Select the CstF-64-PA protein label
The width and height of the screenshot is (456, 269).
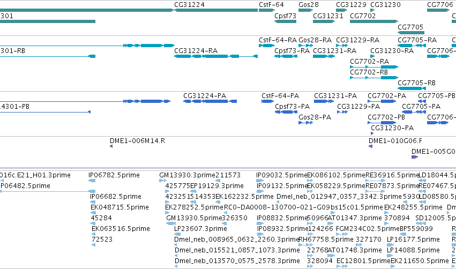tap(280, 96)
